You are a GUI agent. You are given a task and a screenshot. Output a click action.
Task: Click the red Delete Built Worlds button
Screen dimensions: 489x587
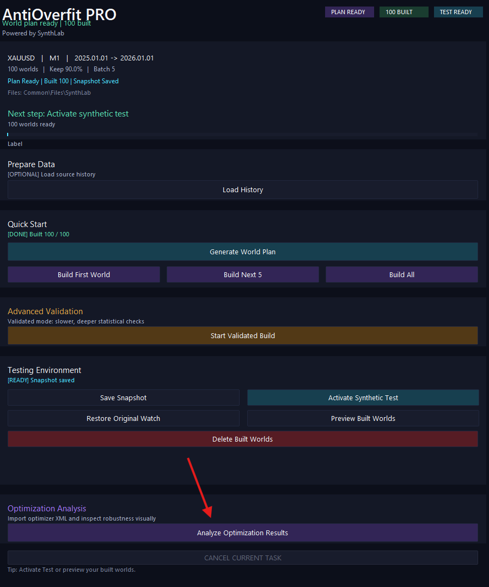point(242,439)
